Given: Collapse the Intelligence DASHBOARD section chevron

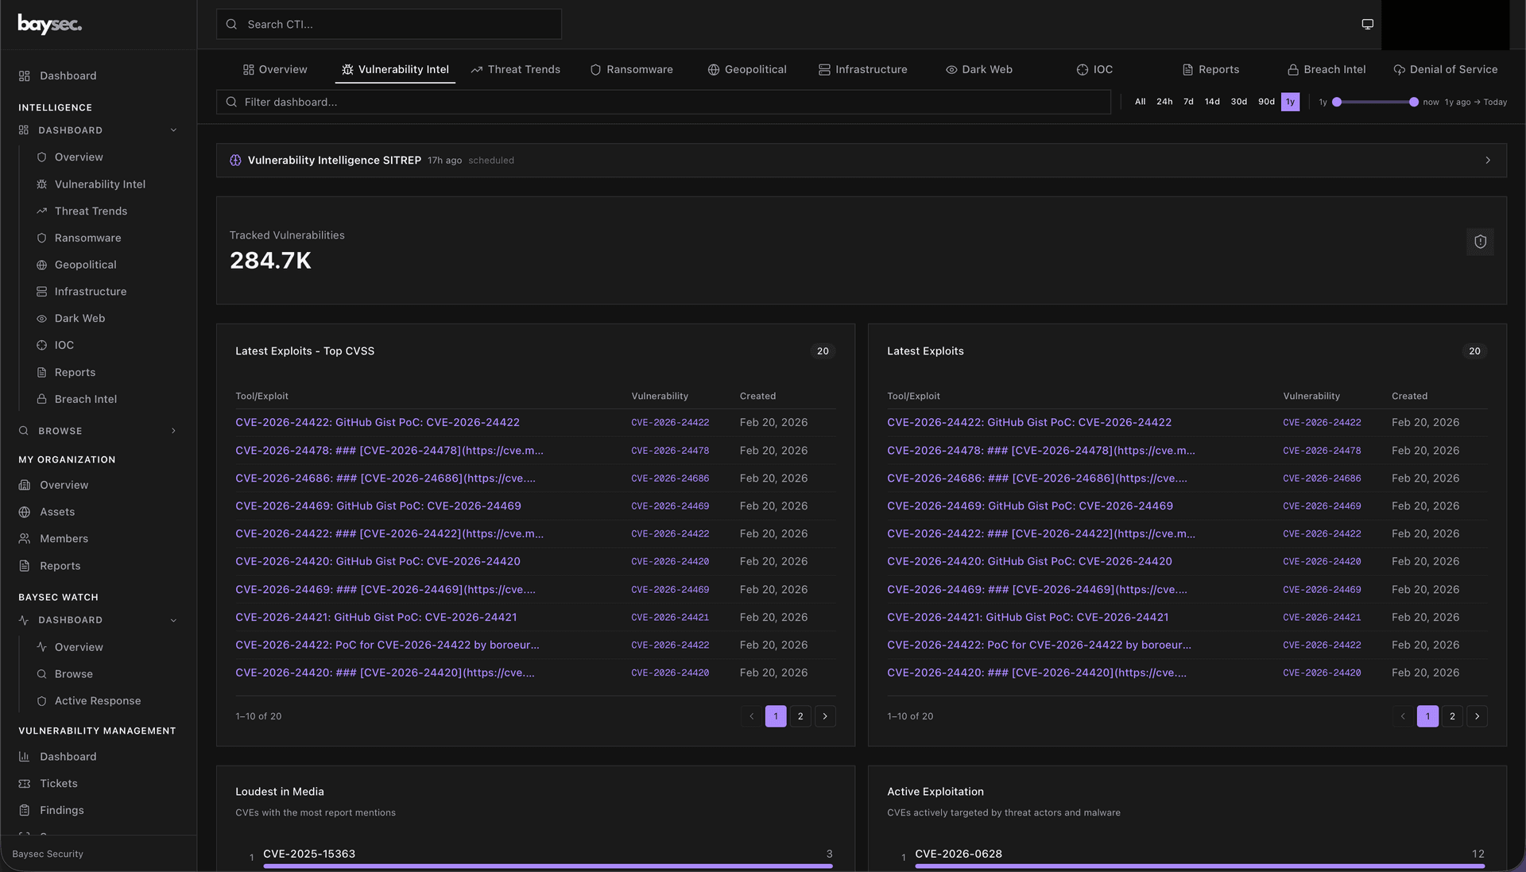Looking at the screenshot, I should pyautogui.click(x=173, y=130).
